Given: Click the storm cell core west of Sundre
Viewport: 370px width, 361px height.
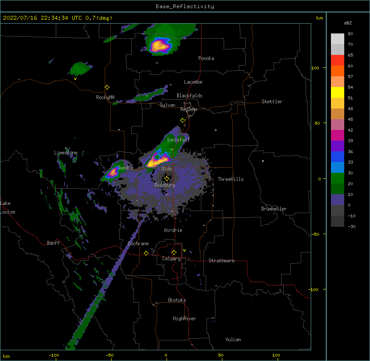Looking at the screenshot, I should pos(113,172).
